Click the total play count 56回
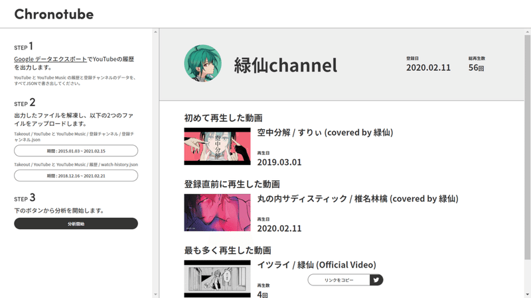 tap(476, 68)
